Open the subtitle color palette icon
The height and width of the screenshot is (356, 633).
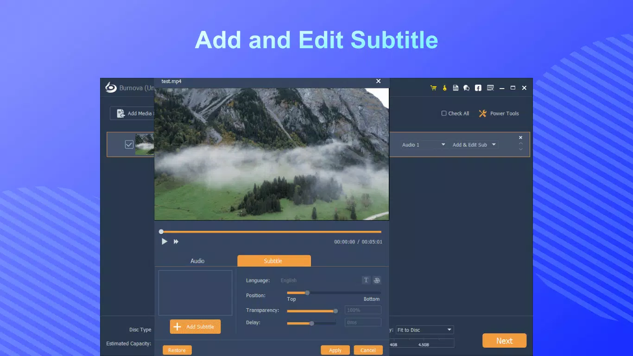377,280
